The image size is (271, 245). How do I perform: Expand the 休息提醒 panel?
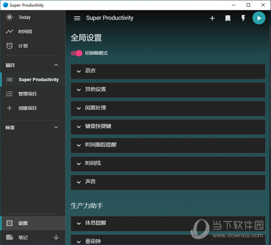click(x=168, y=224)
